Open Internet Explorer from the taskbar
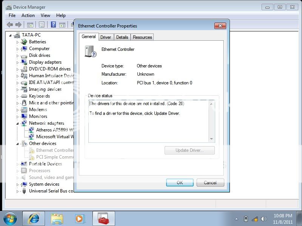 pos(33,218)
